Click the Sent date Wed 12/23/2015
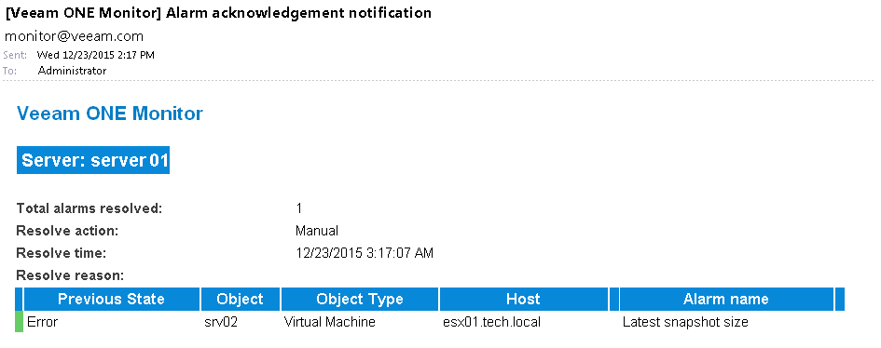 tap(75, 55)
